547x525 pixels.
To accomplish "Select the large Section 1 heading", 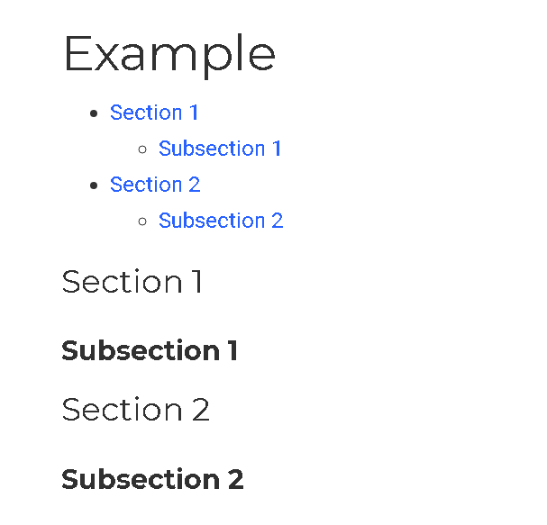I will point(132,281).
